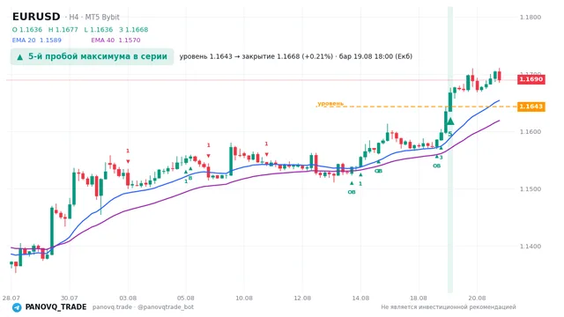The width and height of the screenshot is (564, 317).
Task: Click the 5-й пробой максимума в серии badge
Action: pos(92,56)
